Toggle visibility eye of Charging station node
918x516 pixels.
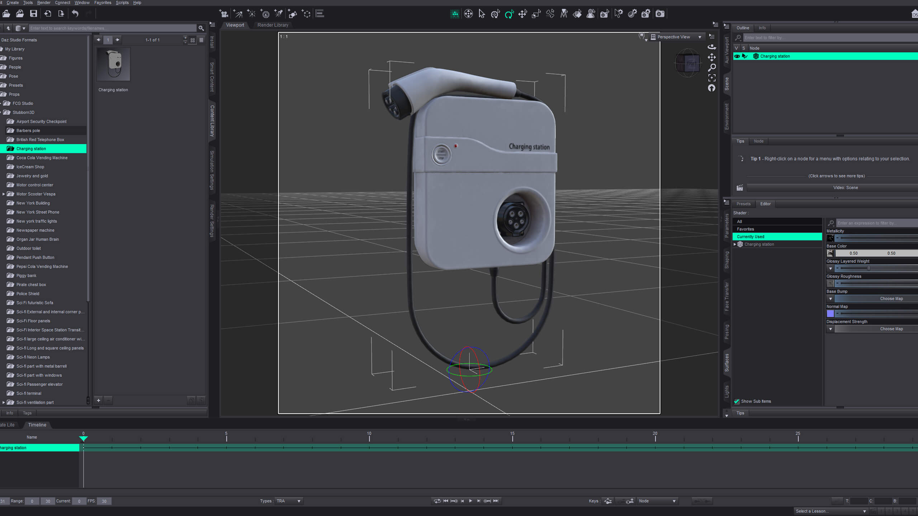point(737,56)
